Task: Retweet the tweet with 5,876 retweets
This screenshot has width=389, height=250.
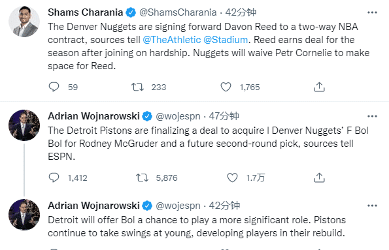Action: [142, 178]
